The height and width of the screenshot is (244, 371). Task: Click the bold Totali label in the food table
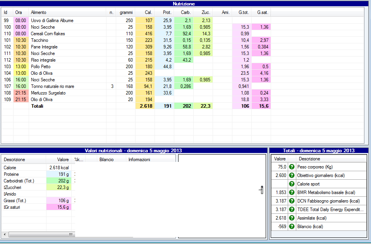[x=37, y=106]
